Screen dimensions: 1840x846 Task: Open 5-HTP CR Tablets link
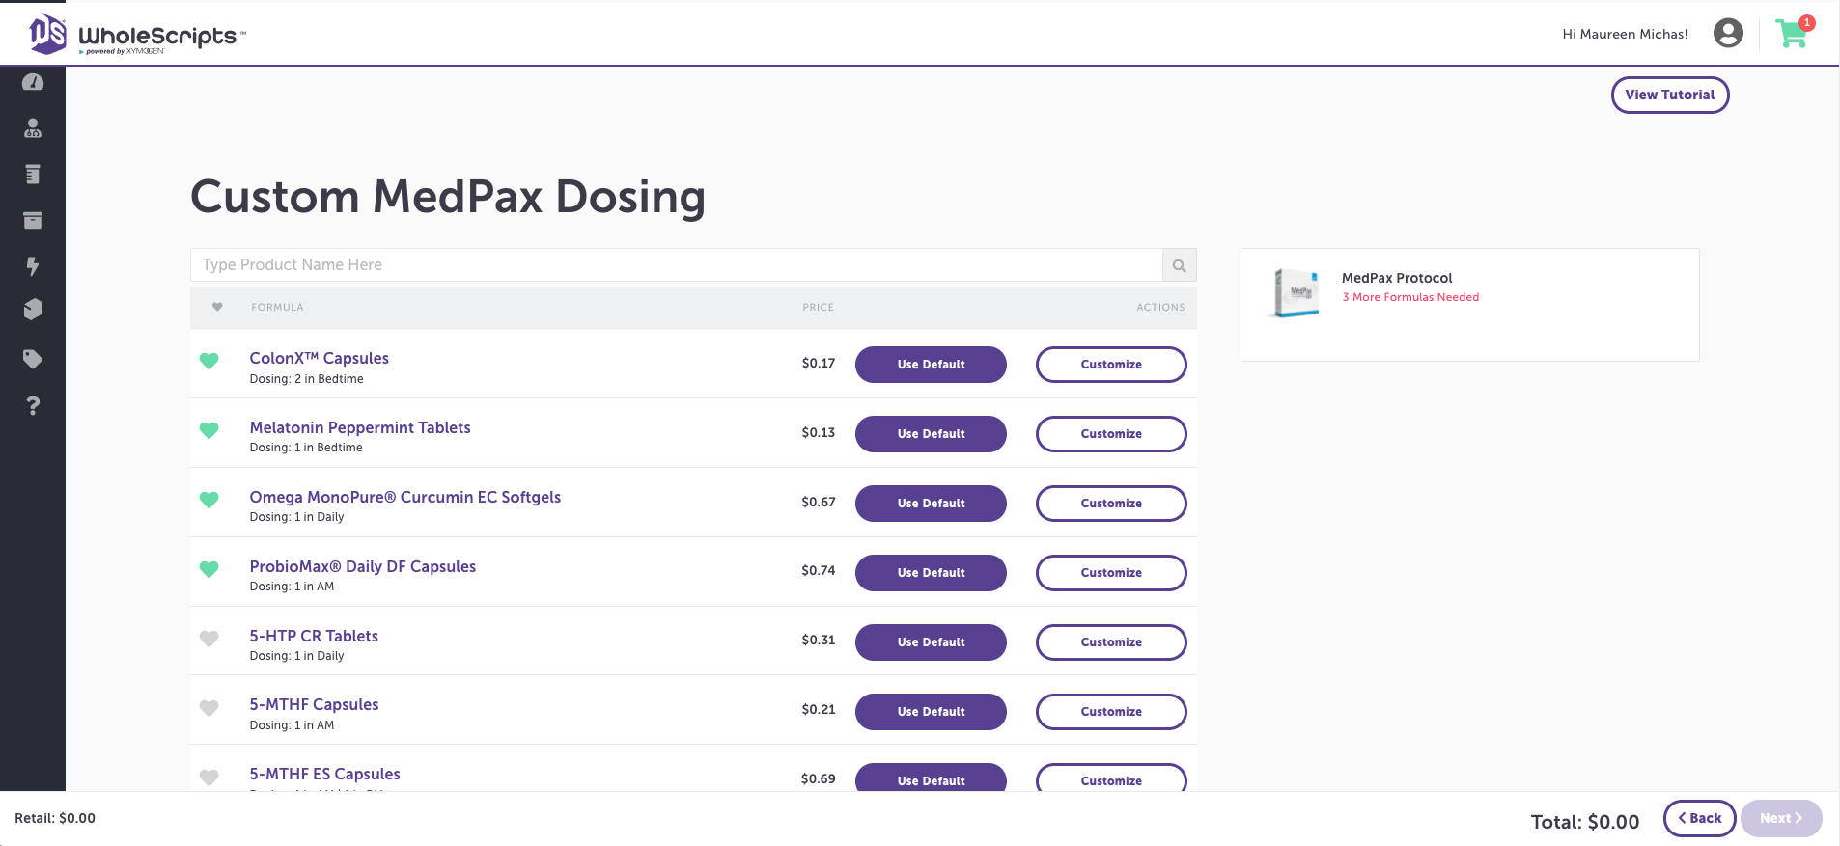tap(314, 636)
